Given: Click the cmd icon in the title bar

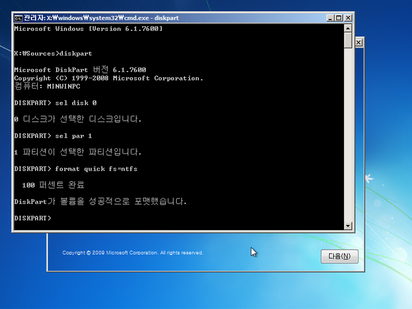Looking at the screenshot, I should pyautogui.click(x=18, y=18).
